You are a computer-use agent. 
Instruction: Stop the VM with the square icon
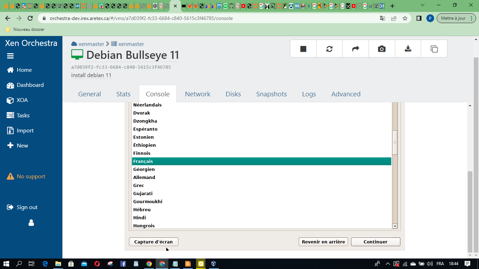coord(303,49)
